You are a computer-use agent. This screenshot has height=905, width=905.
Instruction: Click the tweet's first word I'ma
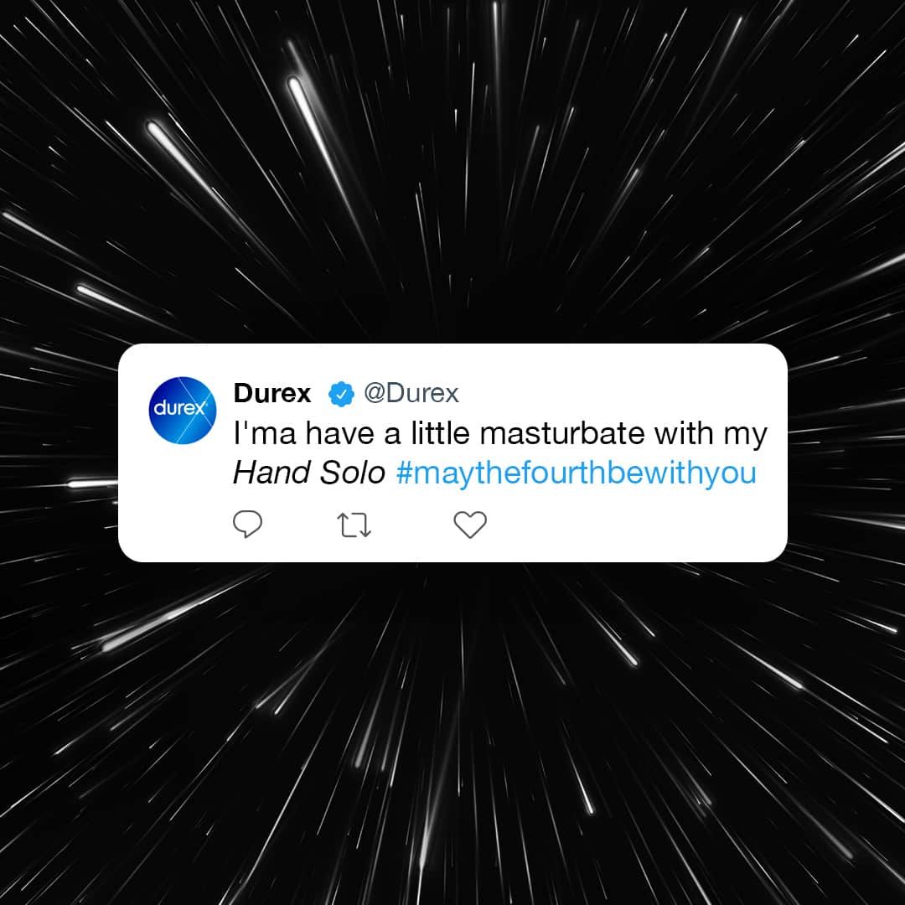point(264,433)
